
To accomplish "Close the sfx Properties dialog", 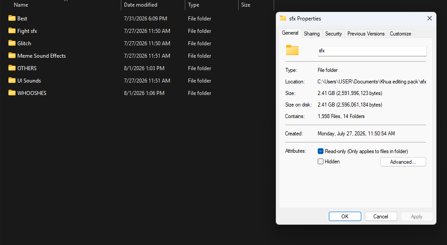I will (429, 19).
